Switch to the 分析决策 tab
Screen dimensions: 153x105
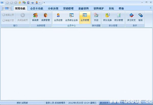pos(53,8)
